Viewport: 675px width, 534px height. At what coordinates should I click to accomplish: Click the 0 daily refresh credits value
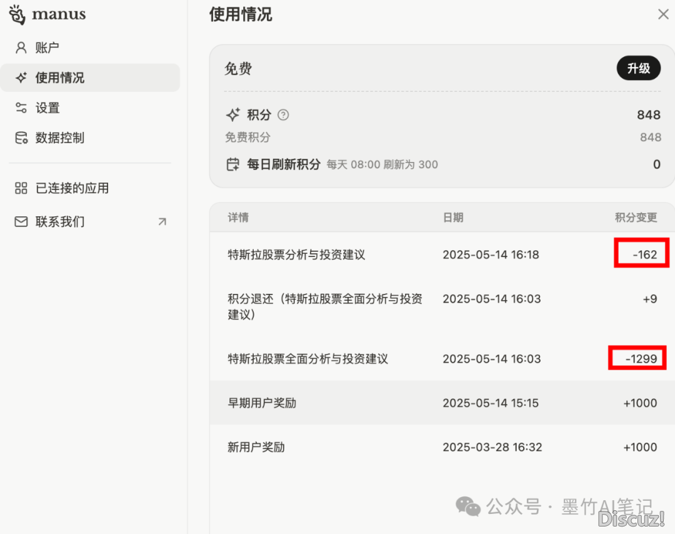click(x=656, y=164)
